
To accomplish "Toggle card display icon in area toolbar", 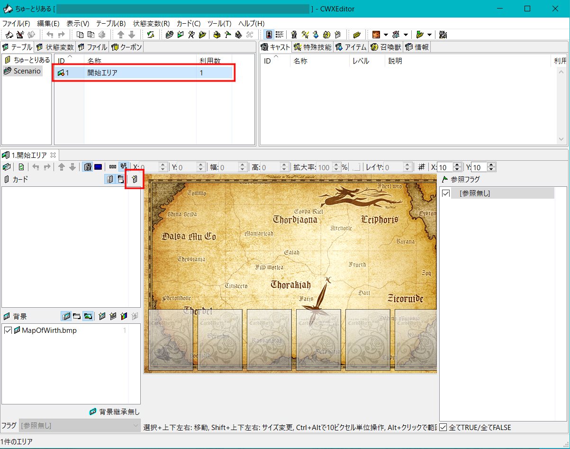I will click(x=88, y=167).
